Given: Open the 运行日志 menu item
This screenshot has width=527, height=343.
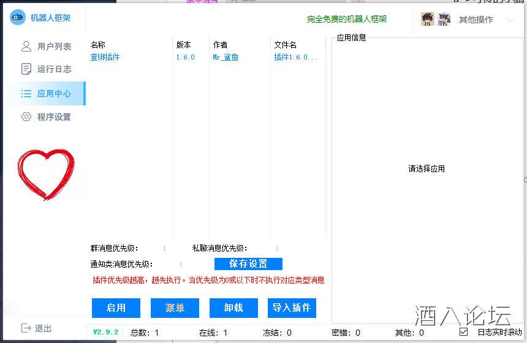Looking at the screenshot, I should (x=54, y=69).
